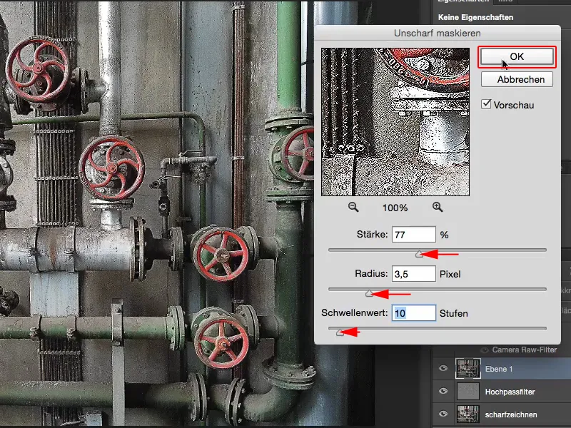Click the Radius value field
Screen dimensions: 571x428
coord(414,274)
